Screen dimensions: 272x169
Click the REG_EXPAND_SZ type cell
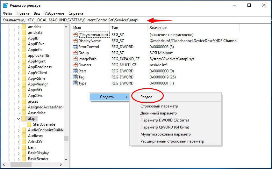click(125, 59)
